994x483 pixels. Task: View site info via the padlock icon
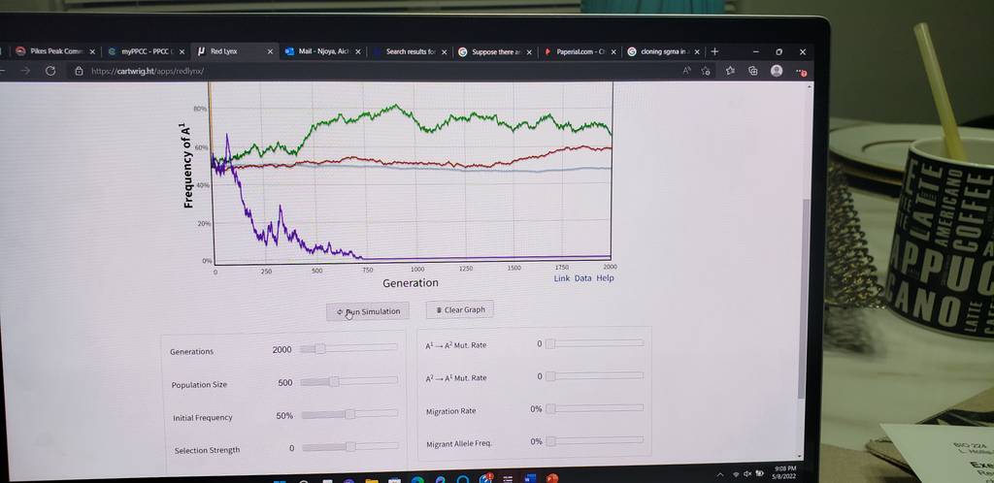(x=79, y=72)
